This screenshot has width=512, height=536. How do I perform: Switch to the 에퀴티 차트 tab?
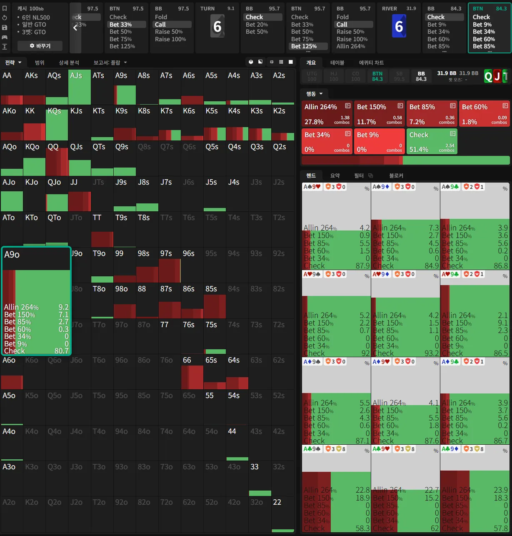(x=371, y=63)
